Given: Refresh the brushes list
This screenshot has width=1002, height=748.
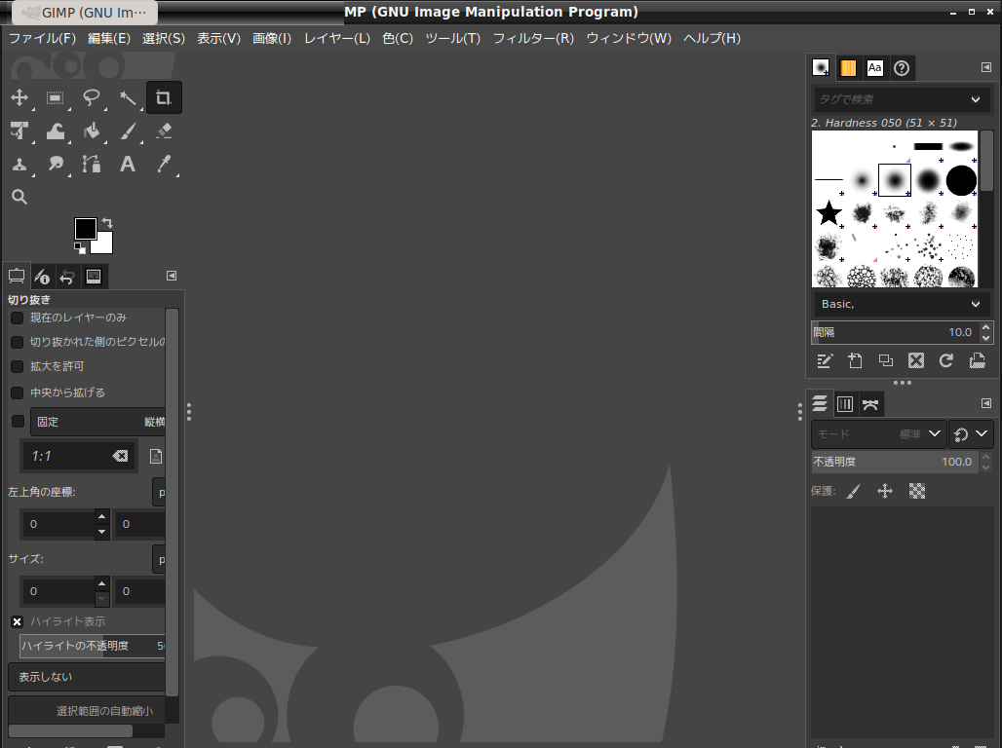Looking at the screenshot, I should [946, 361].
